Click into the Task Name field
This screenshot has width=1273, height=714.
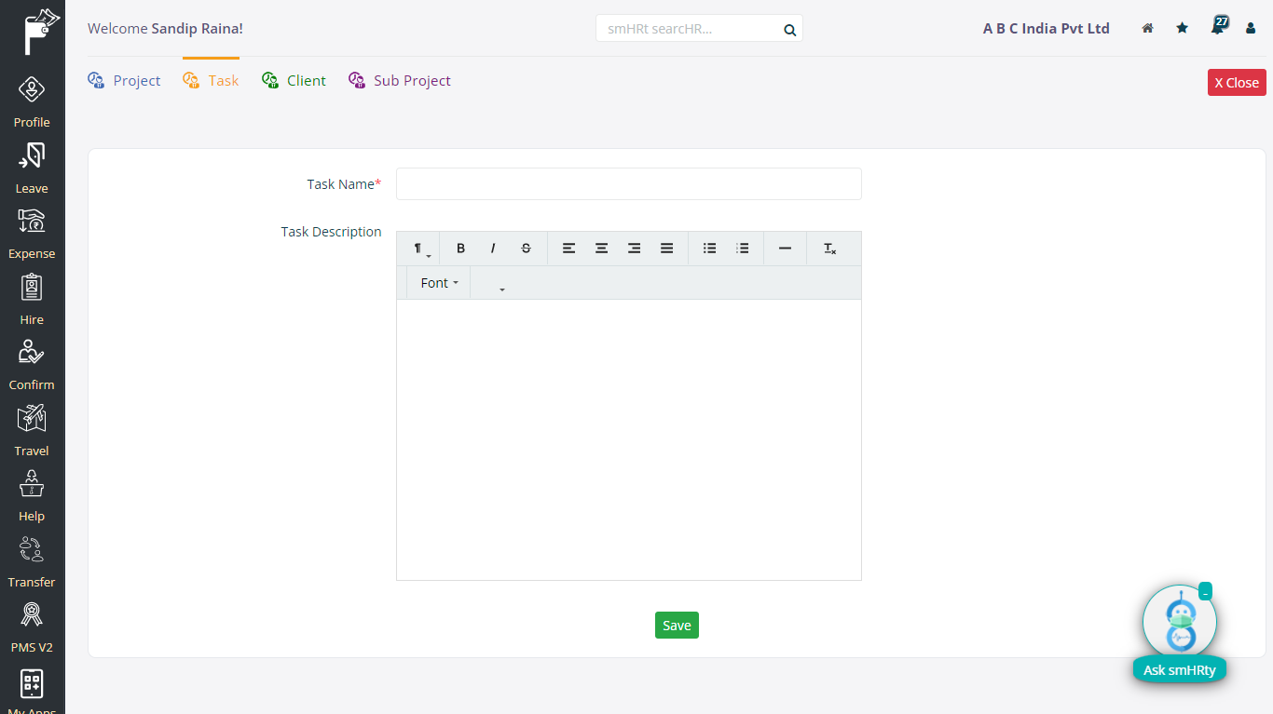tap(628, 184)
